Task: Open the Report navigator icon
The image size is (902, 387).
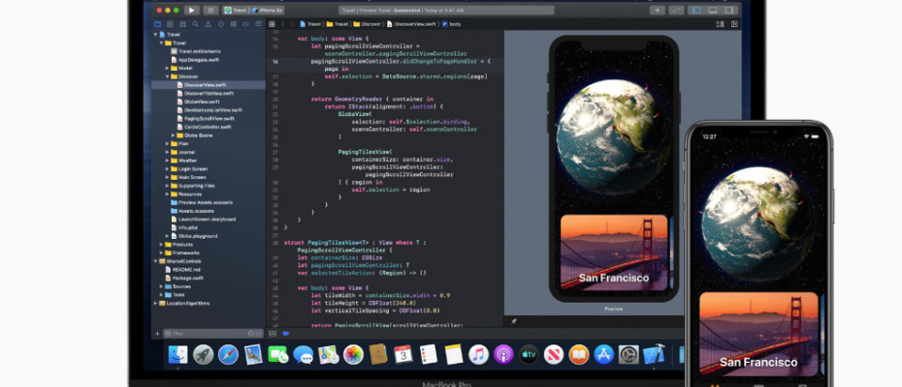Action: (x=259, y=24)
